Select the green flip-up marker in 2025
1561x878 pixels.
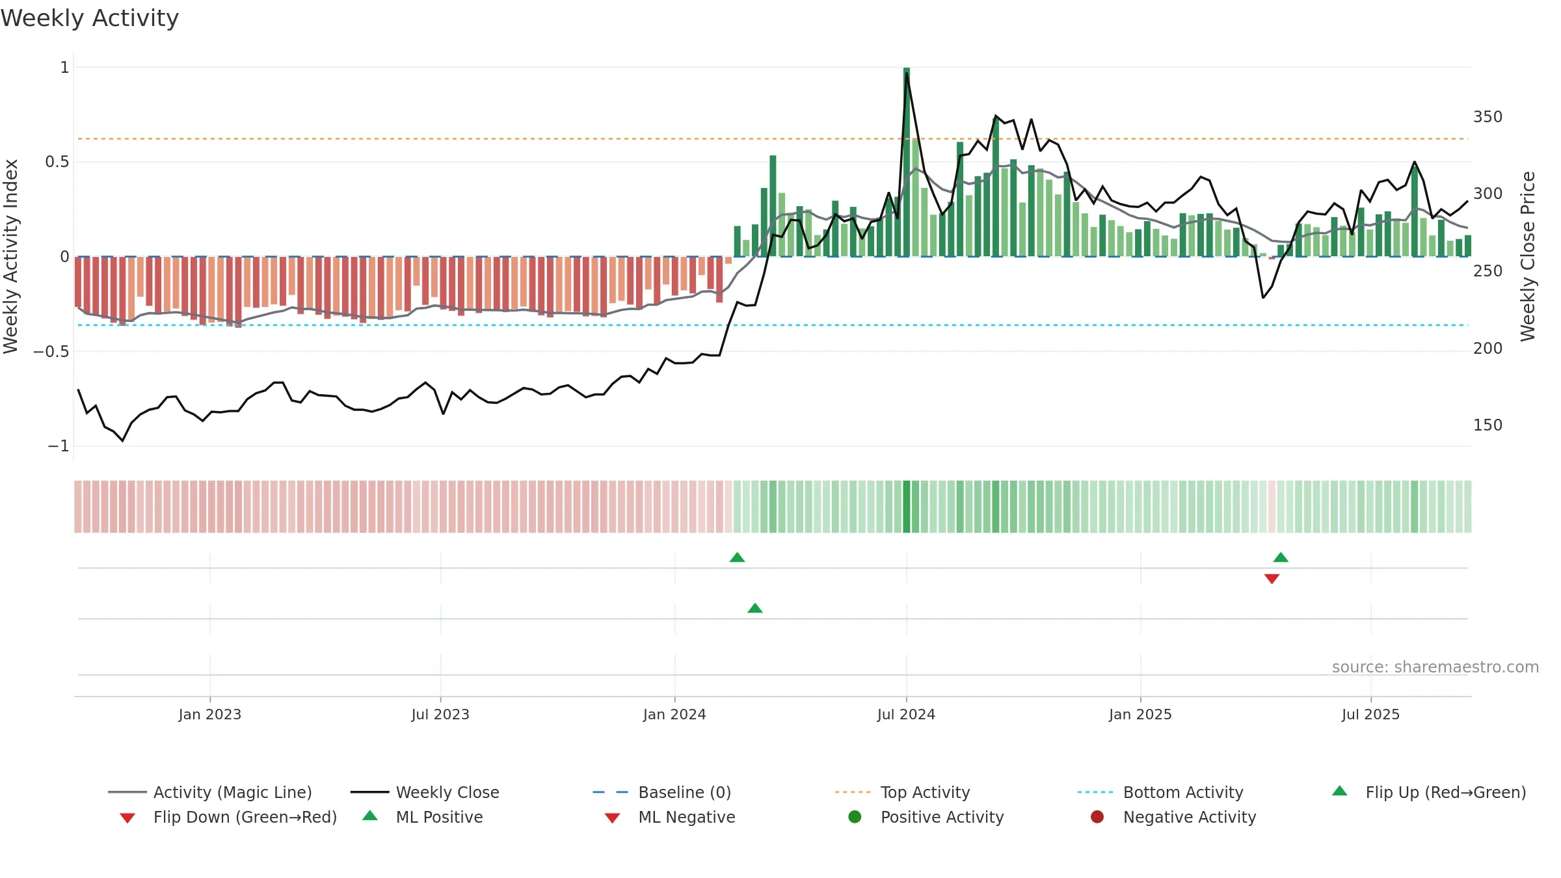[1281, 557]
